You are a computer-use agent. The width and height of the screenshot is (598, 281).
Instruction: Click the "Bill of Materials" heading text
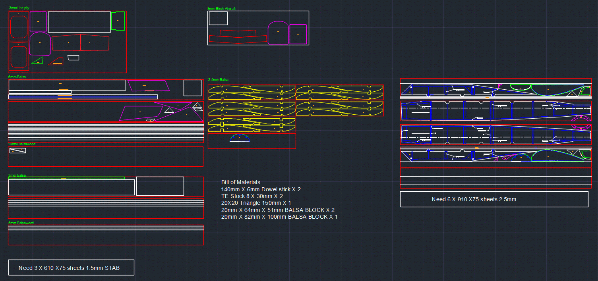click(240, 182)
